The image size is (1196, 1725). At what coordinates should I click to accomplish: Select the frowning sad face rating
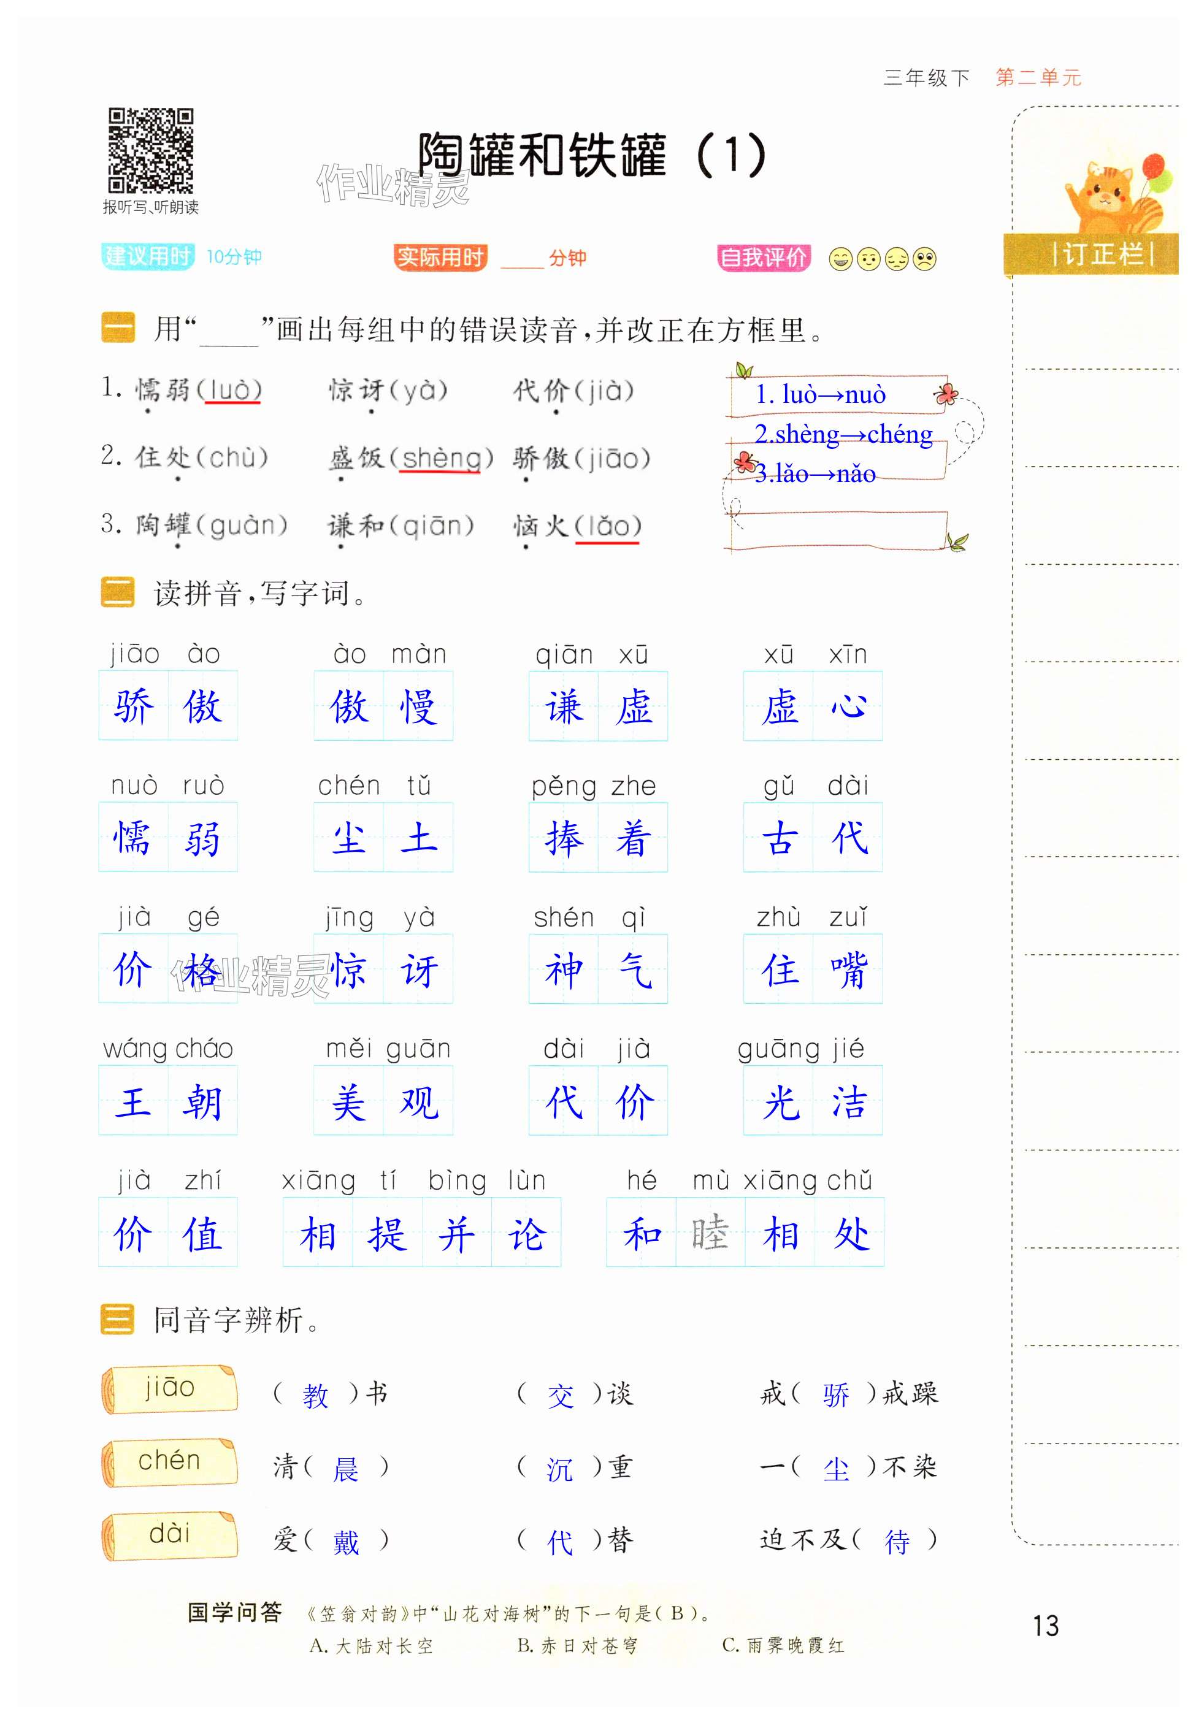tap(925, 259)
